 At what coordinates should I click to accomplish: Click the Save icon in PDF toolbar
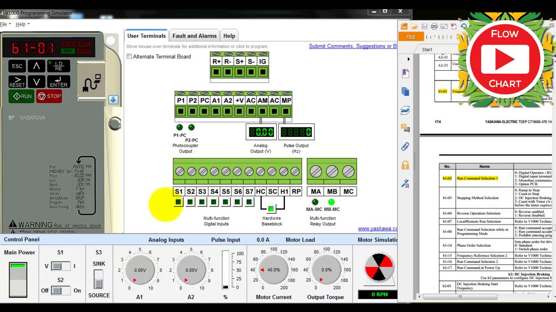click(x=424, y=26)
